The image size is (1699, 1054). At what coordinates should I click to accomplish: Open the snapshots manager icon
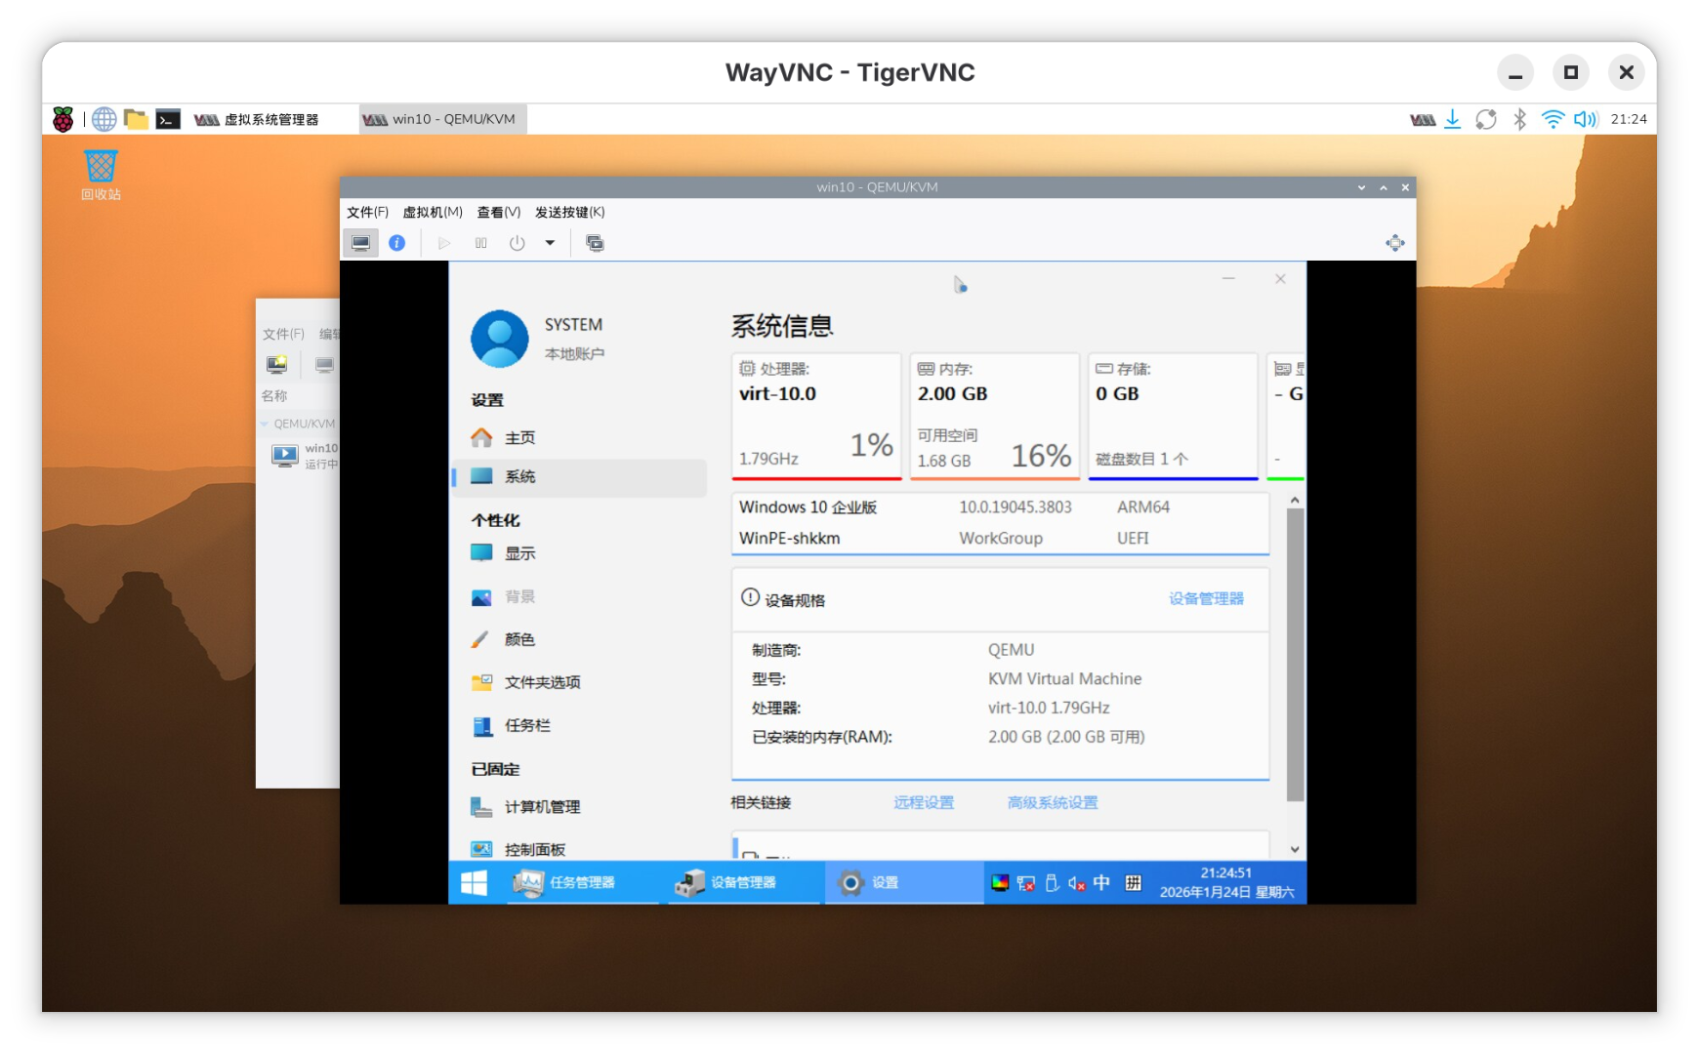coord(595,243)
